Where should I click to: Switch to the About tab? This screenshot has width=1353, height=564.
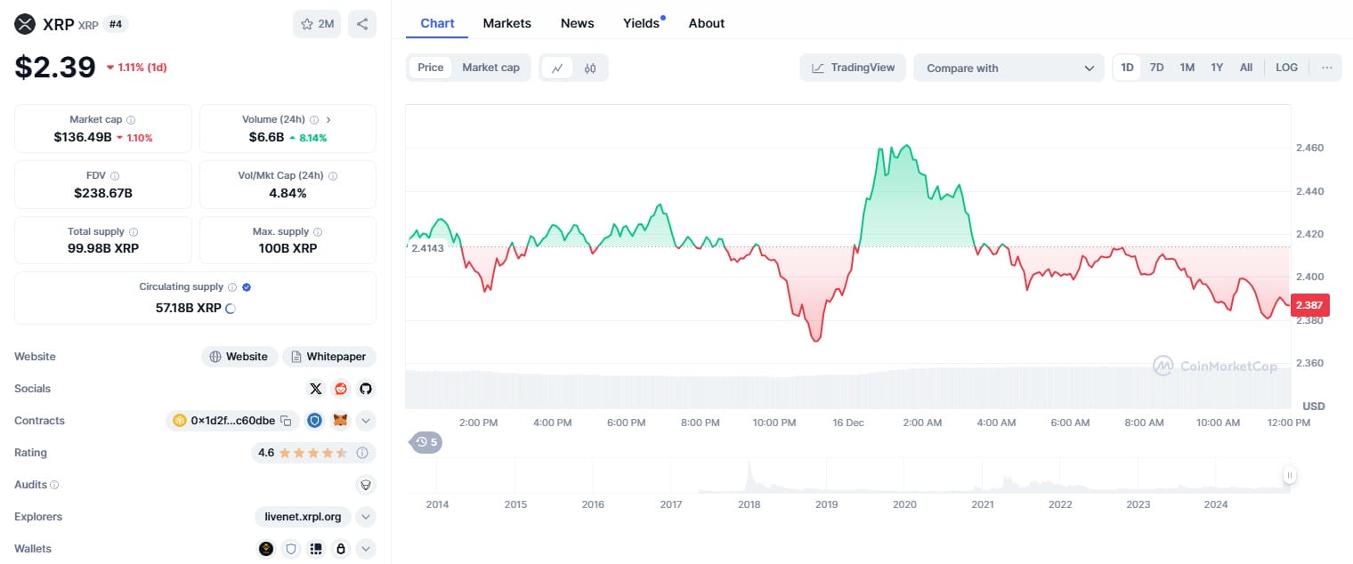click(x=707, y=23)
